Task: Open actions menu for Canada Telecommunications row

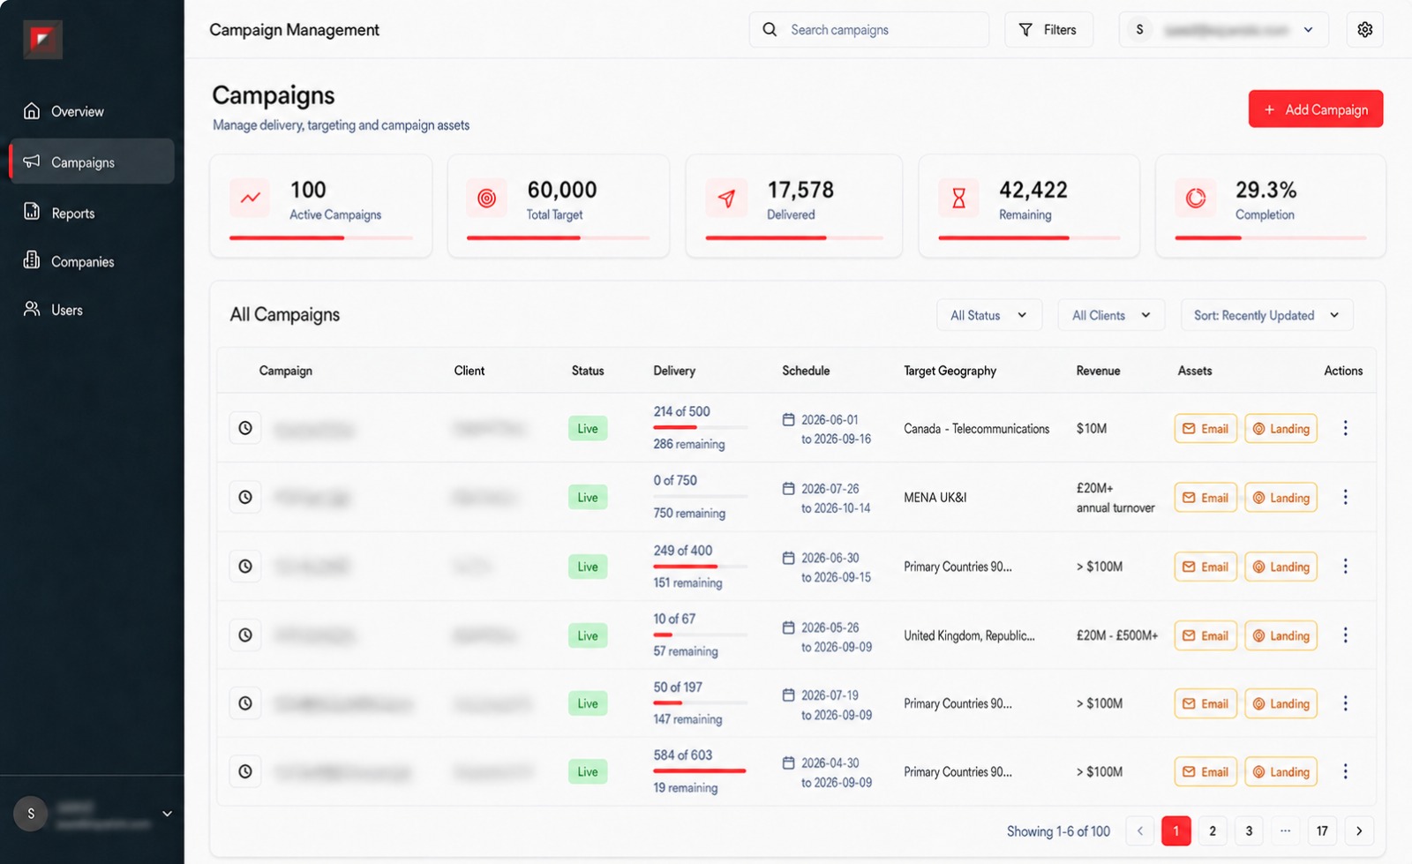Action: pyautogui.click(x=1345, y=428)
